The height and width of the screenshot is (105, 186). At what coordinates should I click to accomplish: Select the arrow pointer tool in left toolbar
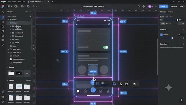click(x=3, y=13)
